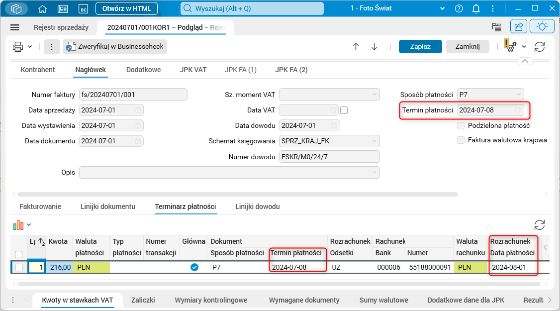Open the Zaliczki bottom tab
The width and height of the screenshot is (560, 311).
tap(143, 300)
